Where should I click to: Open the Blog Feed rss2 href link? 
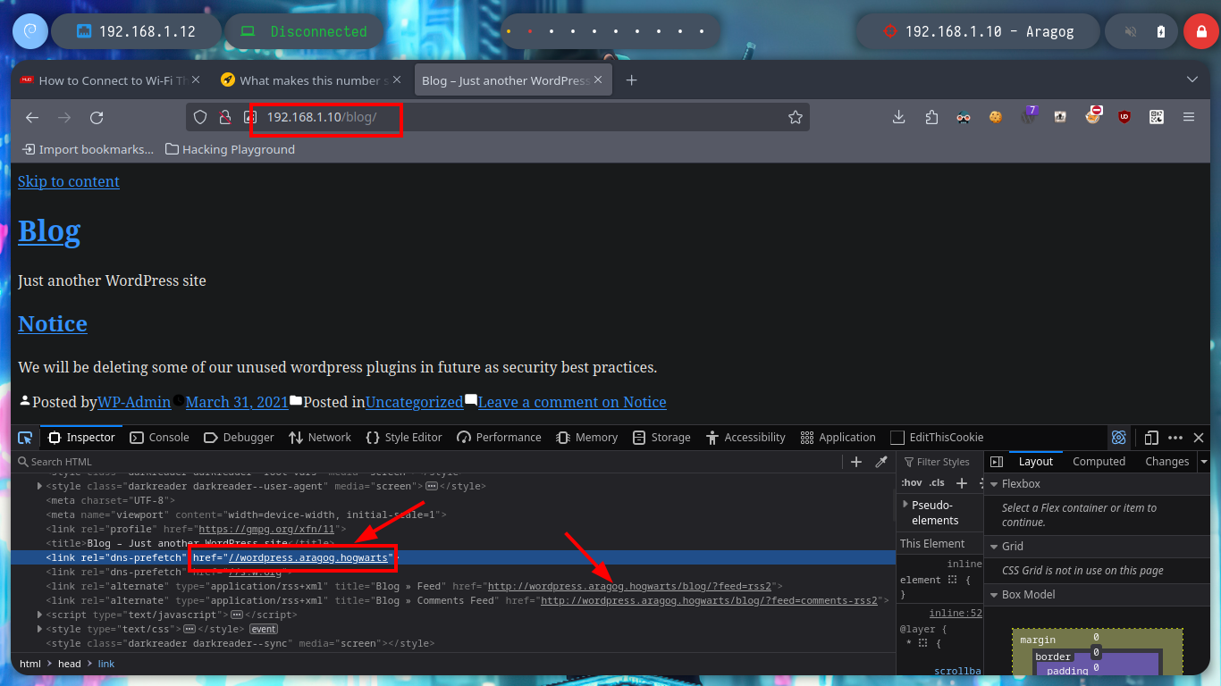[x=628, y=587]
